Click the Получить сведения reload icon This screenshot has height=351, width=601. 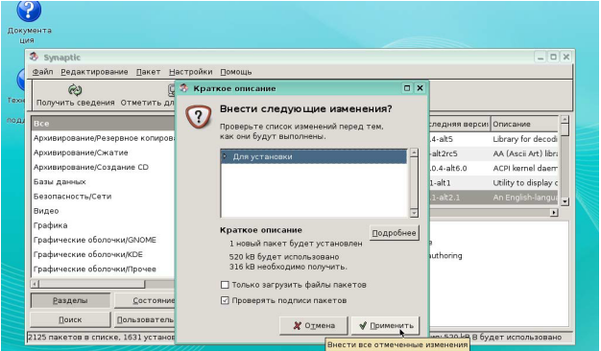pos(75,90)
